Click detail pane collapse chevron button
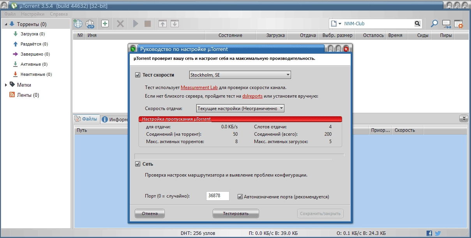 click(x=463, y=119)
